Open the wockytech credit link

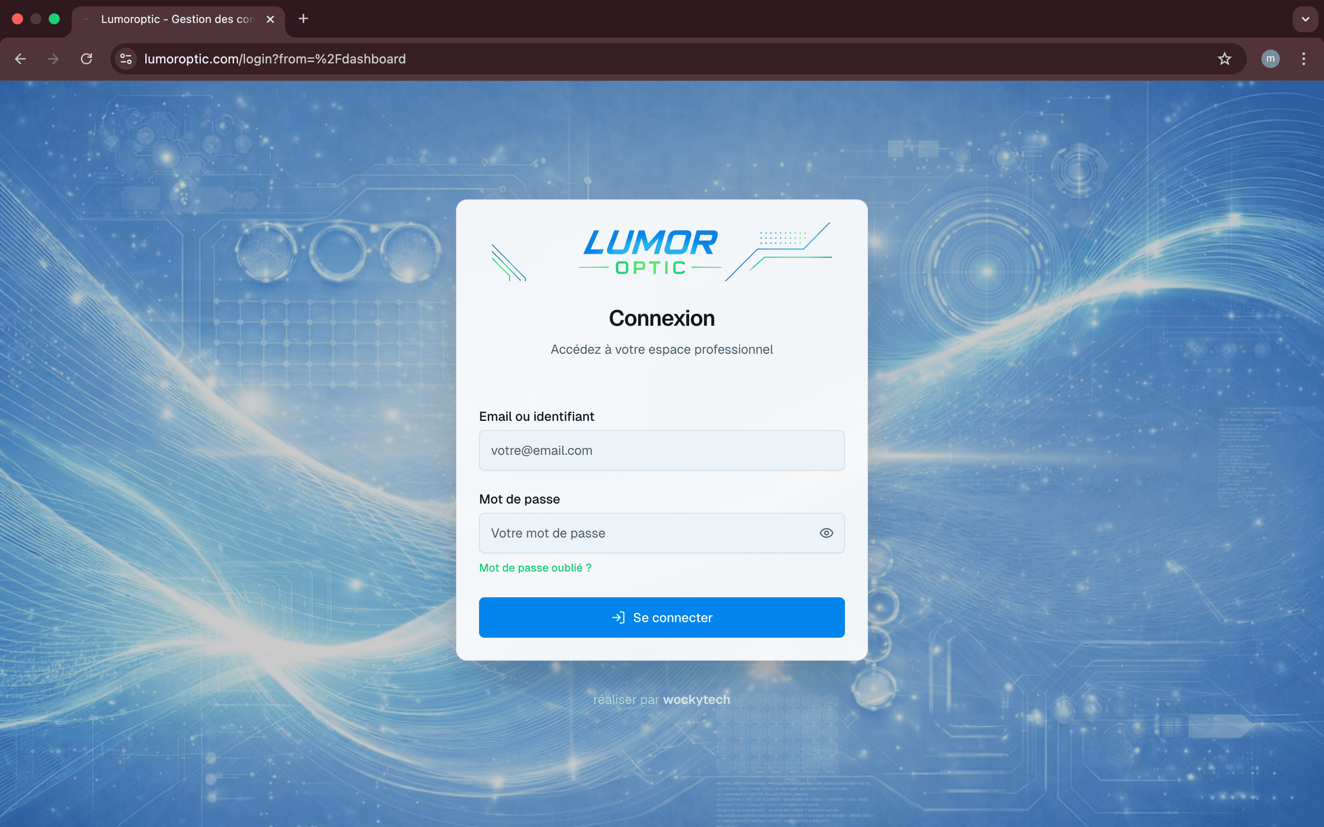click(x=696, y=700)
